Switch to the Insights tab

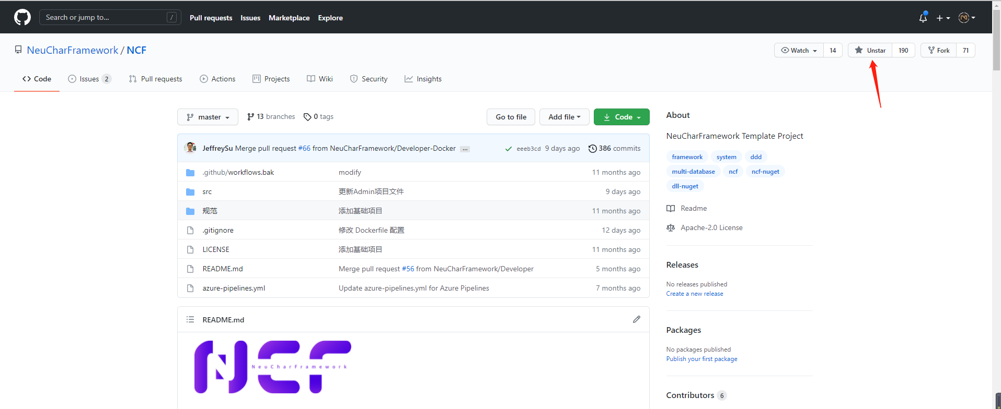click(x=423, y=79)
